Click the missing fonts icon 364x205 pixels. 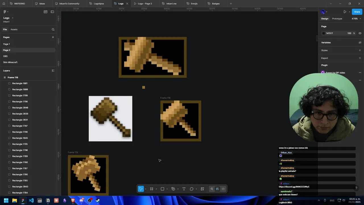coord(45,12)
